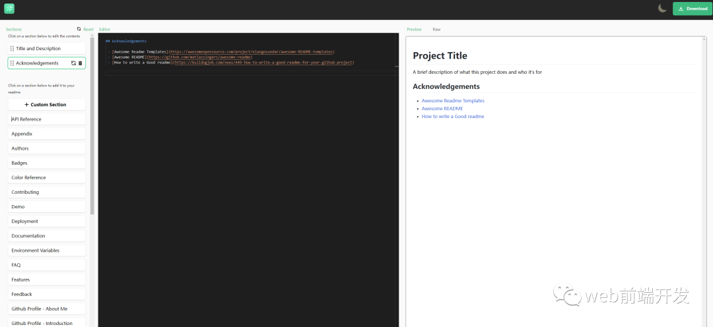Image resolution: width=713 pixels, height=327 pixels.
Task: Open the Awesome Readme Templates preview link
Action: (453, 101)
